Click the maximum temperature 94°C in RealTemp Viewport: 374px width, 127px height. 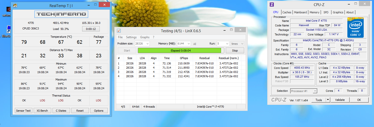(x=61, y=84)
